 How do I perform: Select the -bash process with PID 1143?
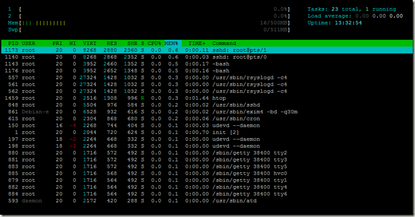pos(207,64)
